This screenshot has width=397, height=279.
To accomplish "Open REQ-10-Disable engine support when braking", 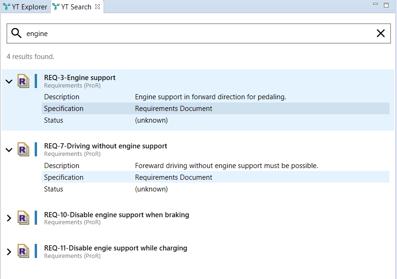I will click(x=116, y=215).
